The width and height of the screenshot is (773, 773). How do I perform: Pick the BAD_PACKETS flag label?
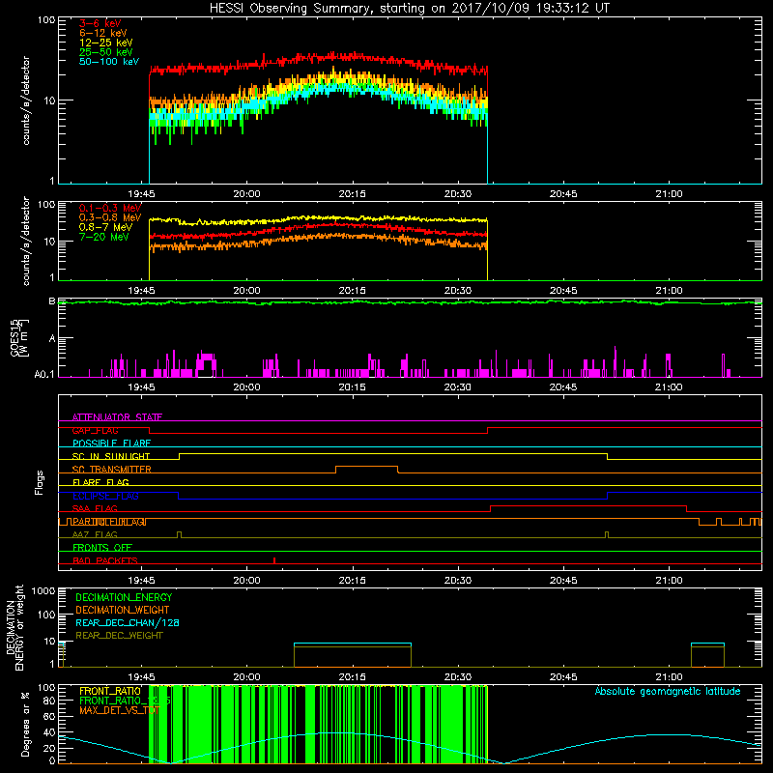pos(105,560)
